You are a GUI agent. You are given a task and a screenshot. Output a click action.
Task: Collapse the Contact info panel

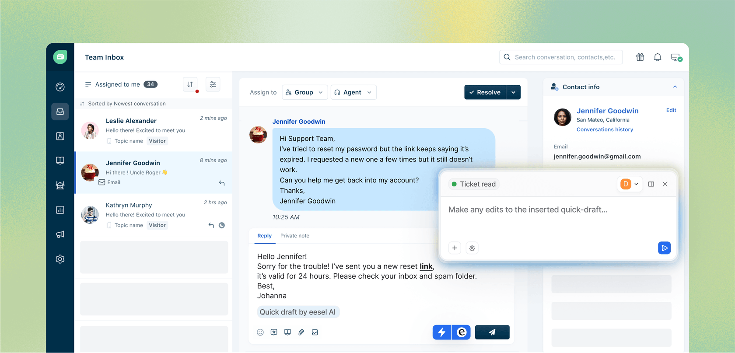(x=675, y=87)
